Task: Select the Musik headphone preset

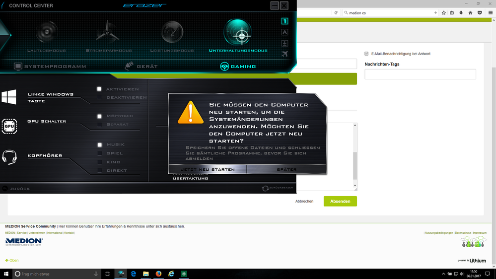Action: point(100,145)
